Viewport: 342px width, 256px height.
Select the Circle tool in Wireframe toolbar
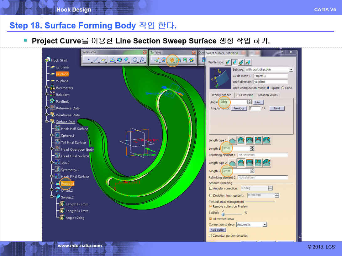(135, 60)
